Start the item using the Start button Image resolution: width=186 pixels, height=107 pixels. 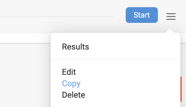[x=142, y=15]
